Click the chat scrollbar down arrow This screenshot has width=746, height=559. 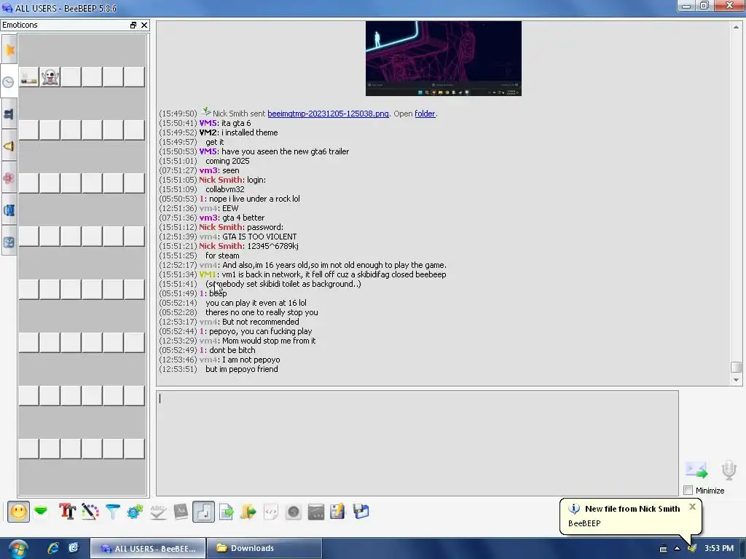coord(736,380)
